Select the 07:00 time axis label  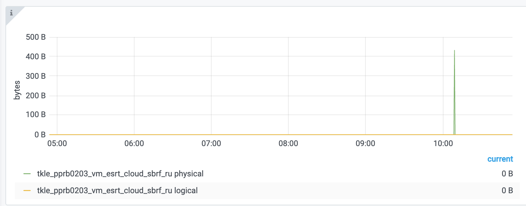click(211, 144)
